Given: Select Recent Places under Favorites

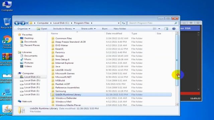Looking at the screenshot, I should (32, 45).
